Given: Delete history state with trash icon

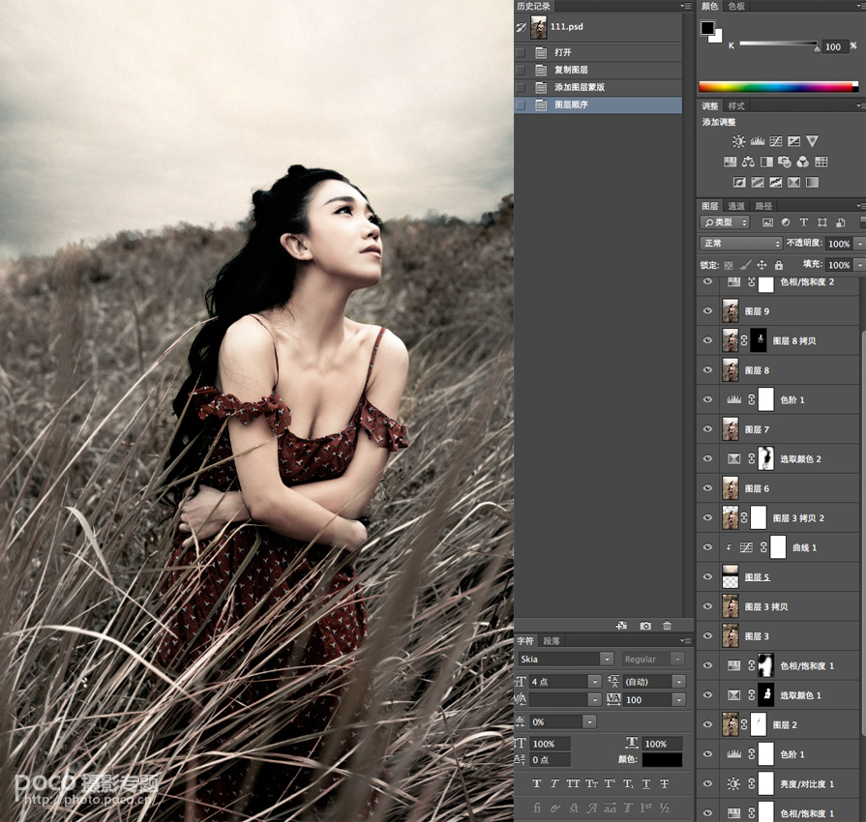Looking at the screenshot, I should [667, 626].
